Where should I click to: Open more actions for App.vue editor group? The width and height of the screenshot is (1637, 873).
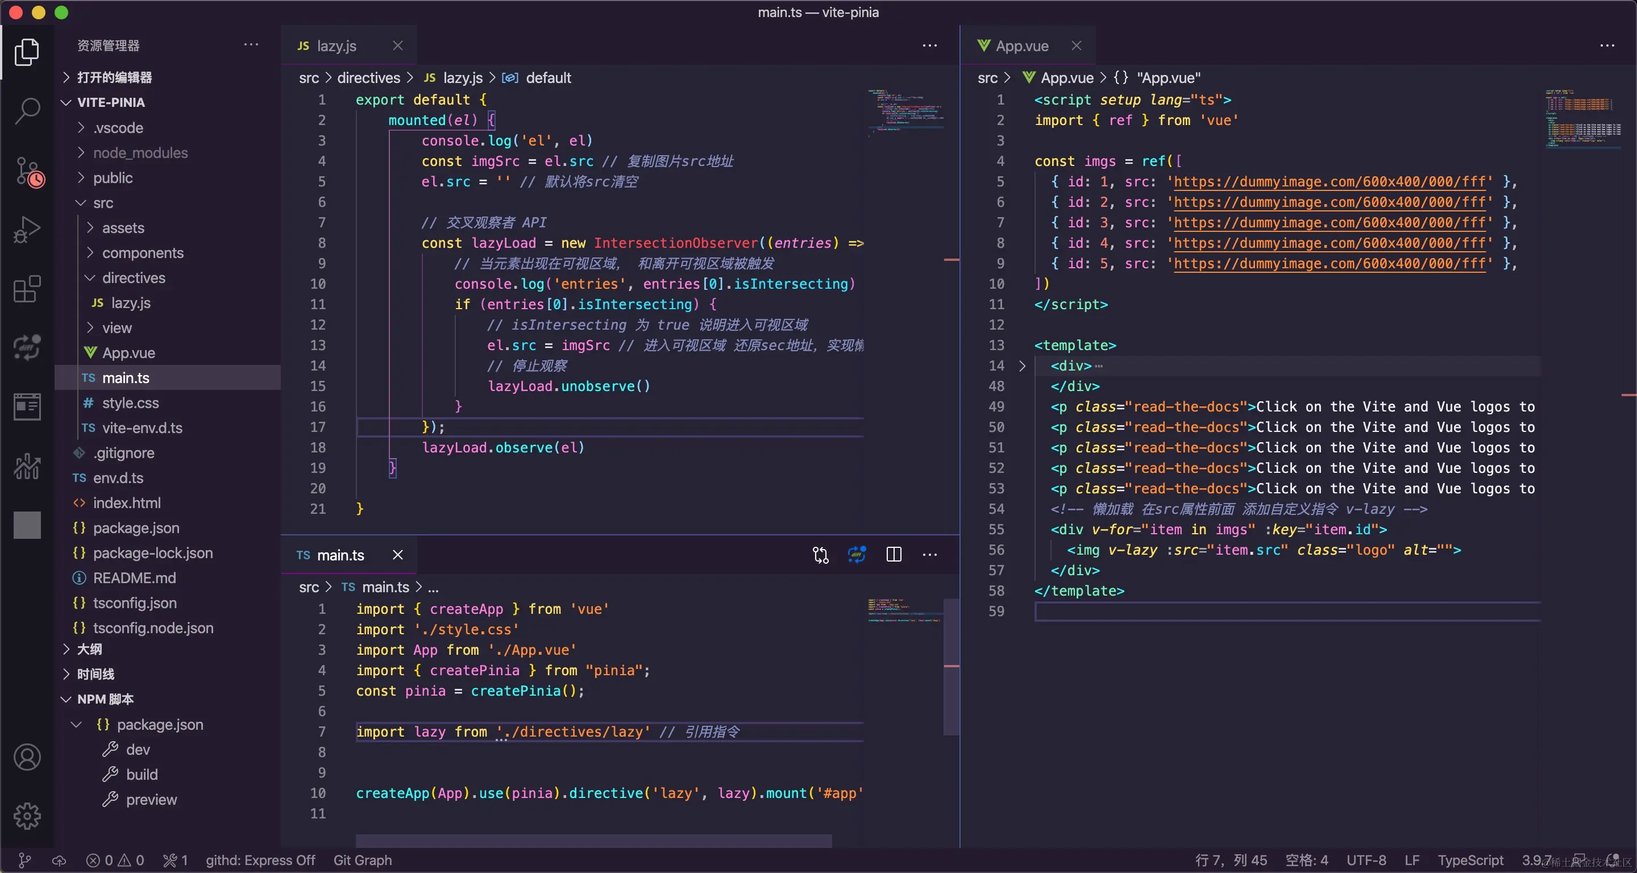[x=1607, y=45]
